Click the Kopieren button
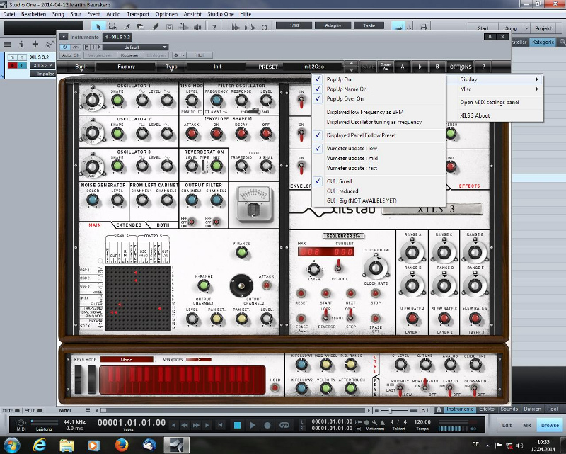The height and width of the screenshot is (454, 566). pyautogui.click(x=130, y=55)
